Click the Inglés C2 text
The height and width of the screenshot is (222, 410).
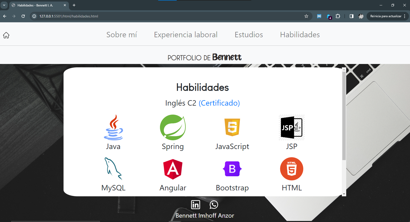(x=181, y=103)
